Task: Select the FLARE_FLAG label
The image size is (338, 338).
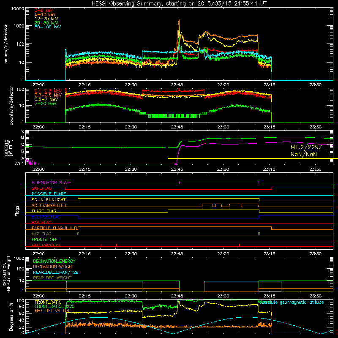Action: pyautogui.click(x=44, y=211)
